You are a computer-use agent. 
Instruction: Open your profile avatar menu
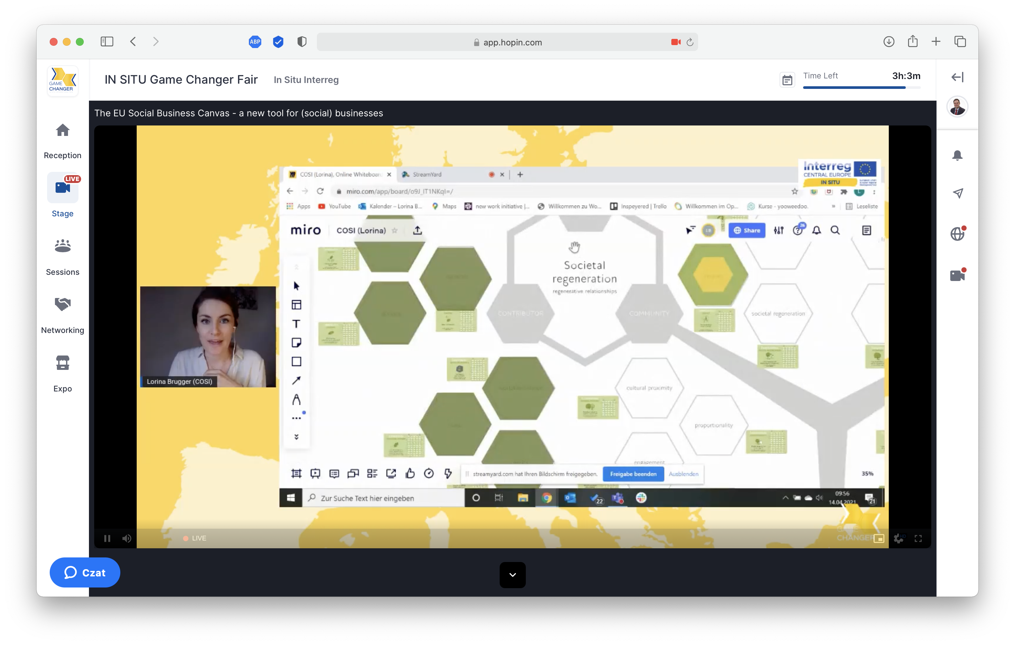point(957,106)
